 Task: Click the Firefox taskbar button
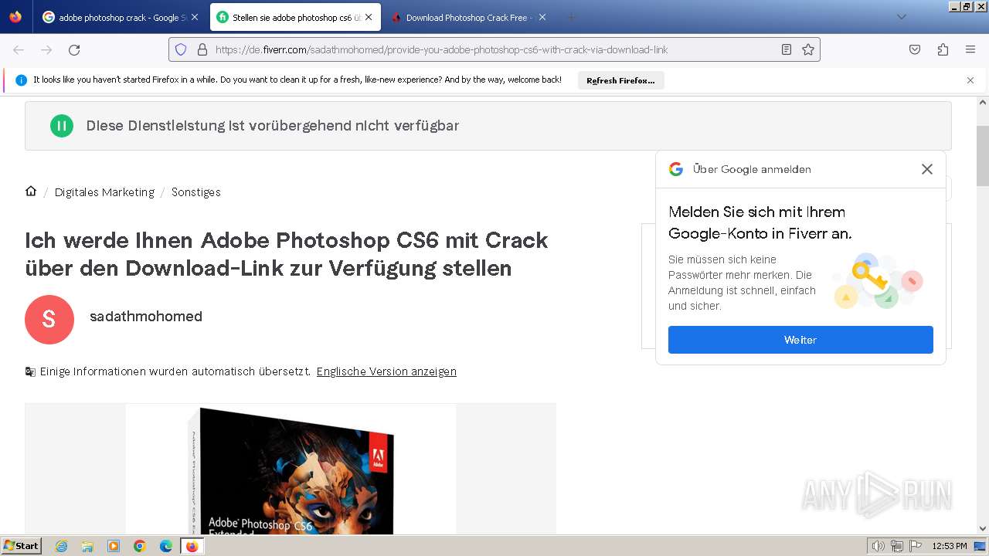click(192, 546)
